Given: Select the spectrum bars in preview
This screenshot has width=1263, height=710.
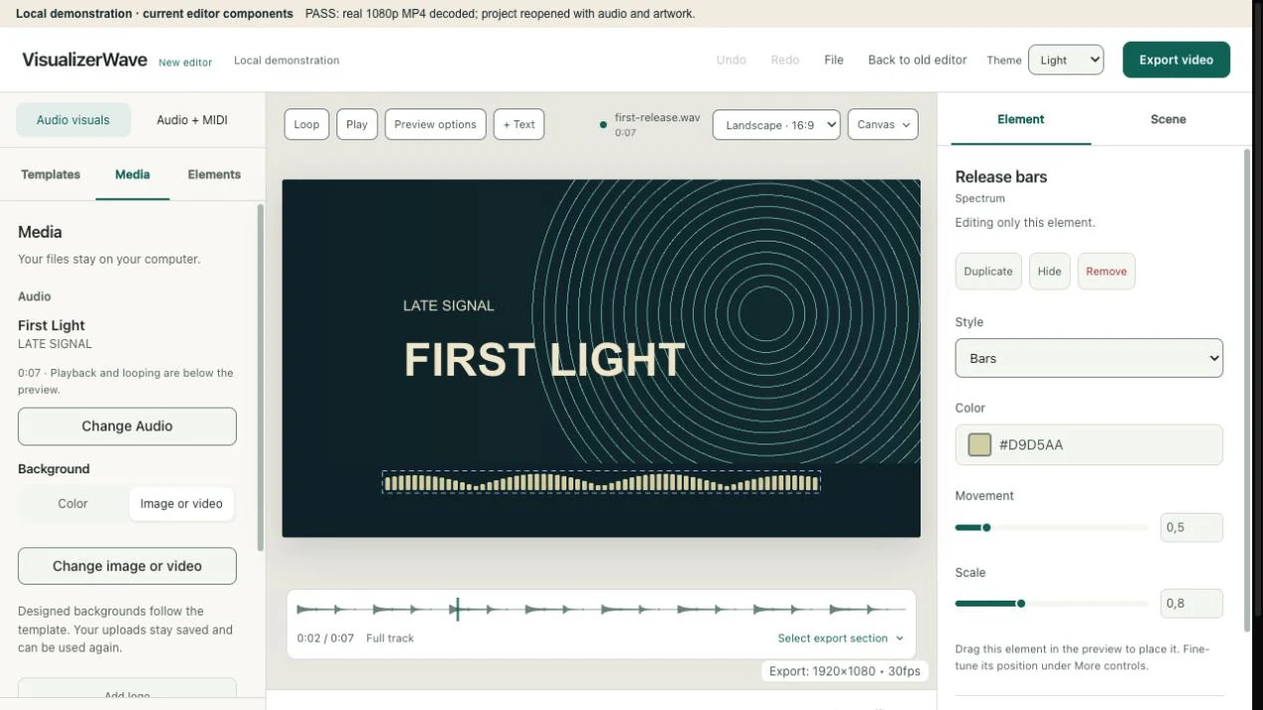Looking at the screenshot, I should 601,483.
